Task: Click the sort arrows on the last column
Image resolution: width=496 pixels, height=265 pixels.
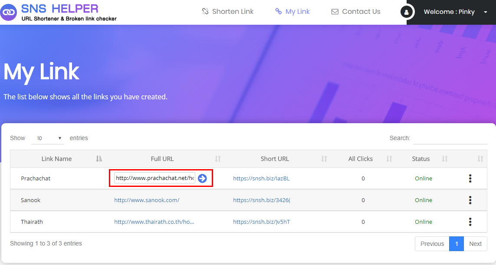Action: [480, 159]
